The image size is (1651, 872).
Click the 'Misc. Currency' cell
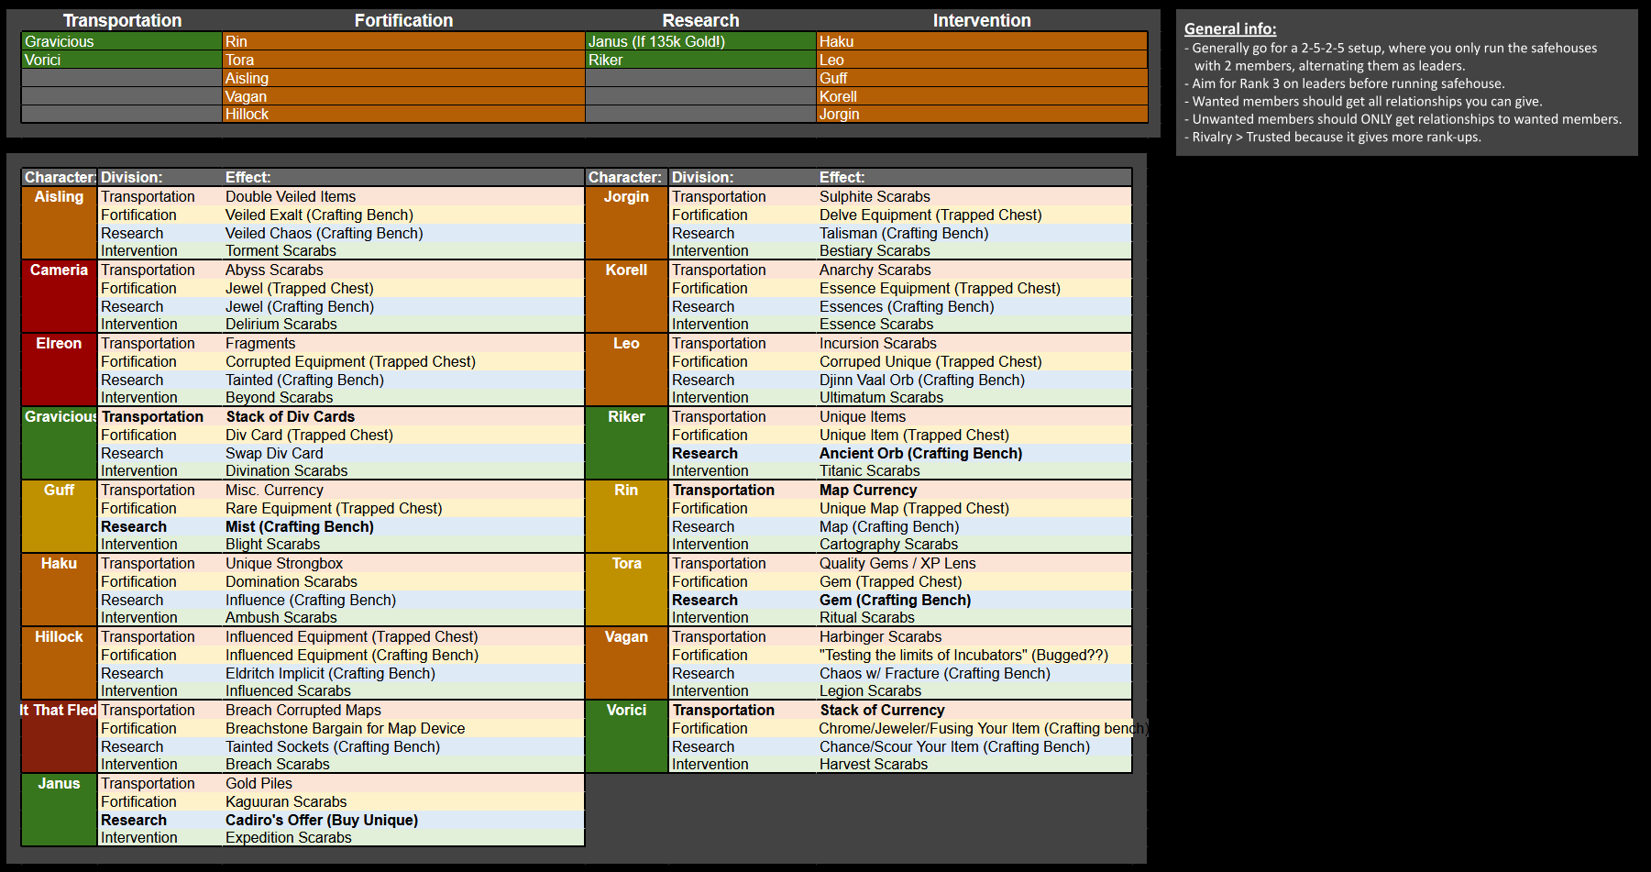click(403, 490)
